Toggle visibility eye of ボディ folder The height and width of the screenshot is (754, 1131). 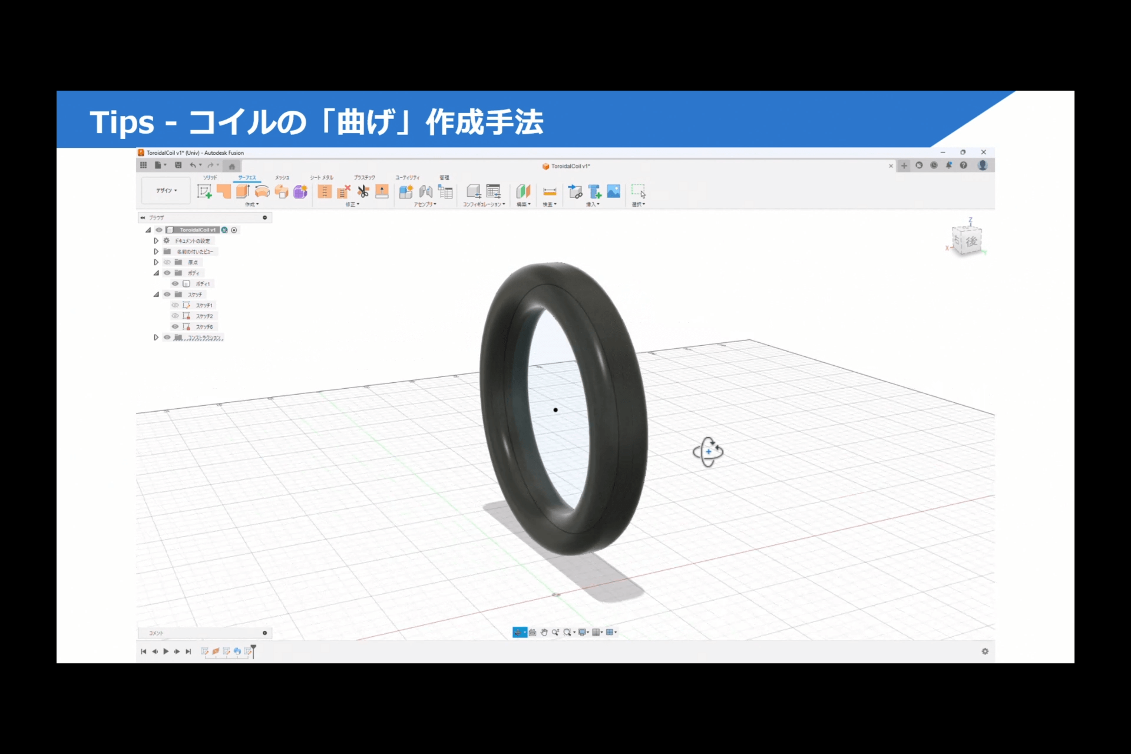point(167,273)
